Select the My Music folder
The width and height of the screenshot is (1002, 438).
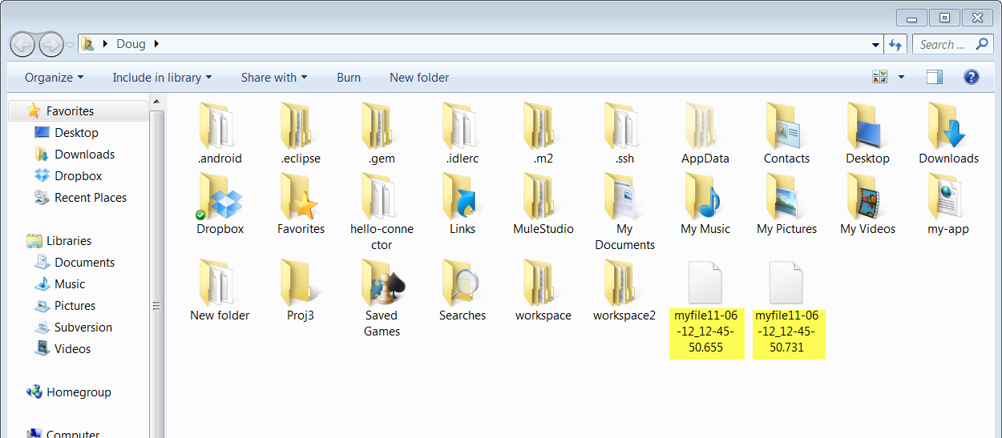pos(705,204)
